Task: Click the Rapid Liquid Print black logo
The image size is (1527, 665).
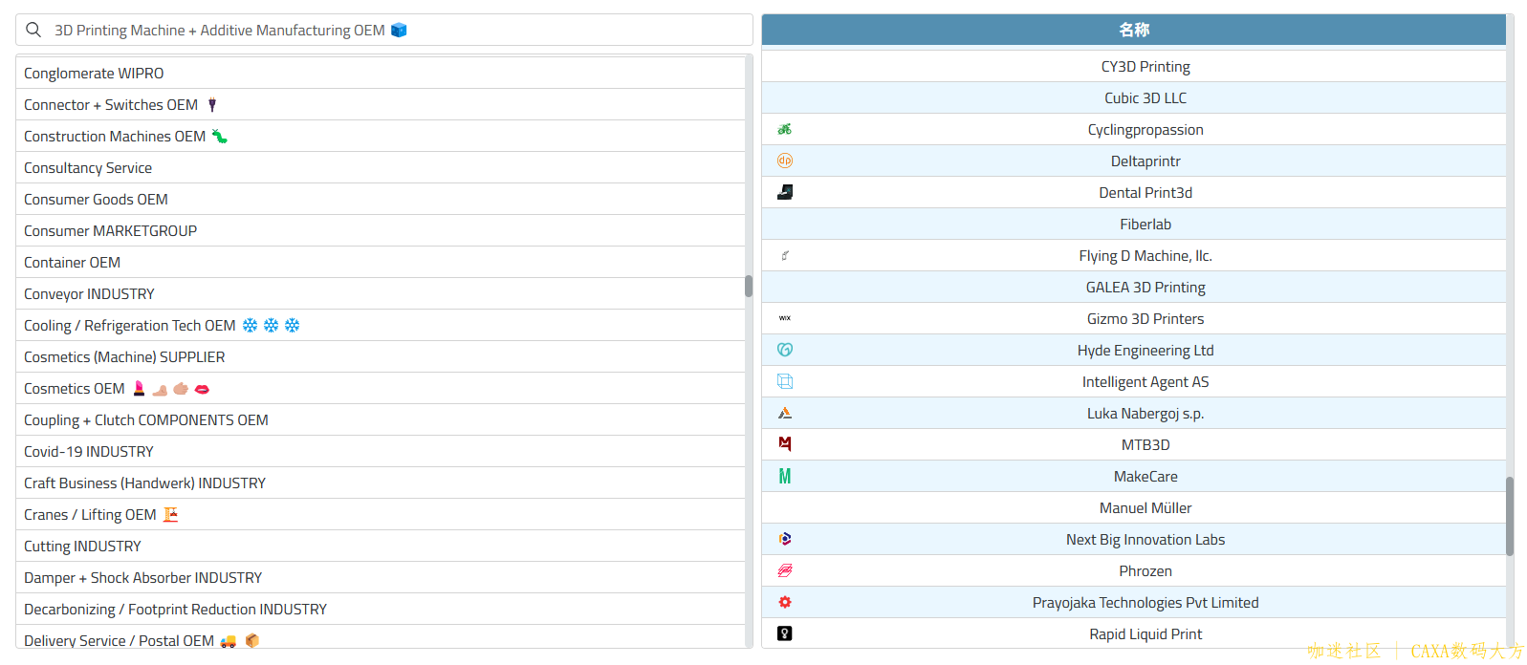Action: (x=785, y=633)
